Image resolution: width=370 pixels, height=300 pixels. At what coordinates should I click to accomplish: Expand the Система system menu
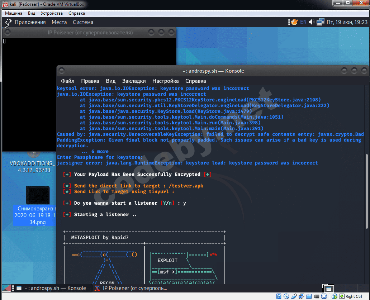coord(83,22)
